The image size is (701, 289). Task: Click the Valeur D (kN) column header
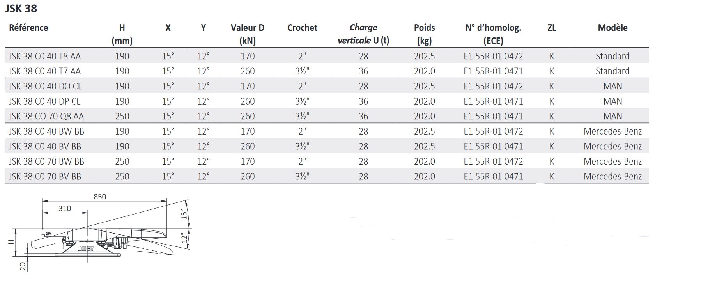tap(248, 34)
